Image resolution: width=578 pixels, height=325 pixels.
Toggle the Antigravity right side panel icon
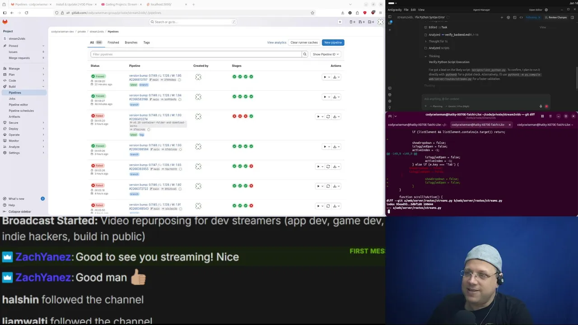(x=573, y=17)
